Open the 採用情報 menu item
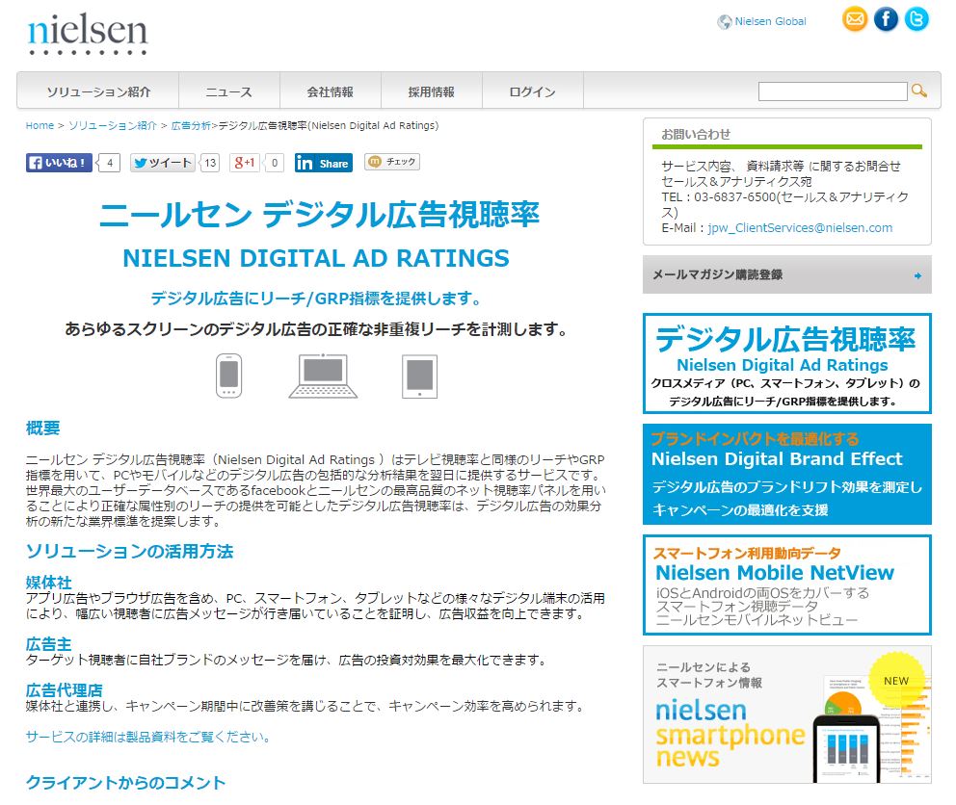956x805 pixels. (x=432, y=91)
